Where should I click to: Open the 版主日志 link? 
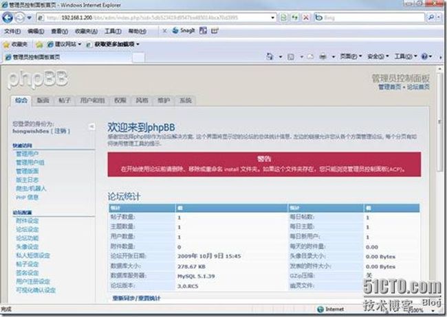(x=27, y=180)
